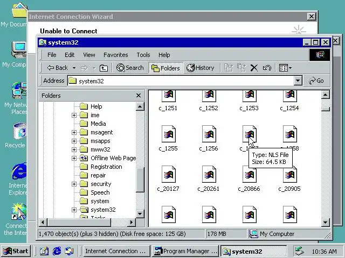
Task: Open the Address bar dropdown arrow
Action: coord(298,81)
